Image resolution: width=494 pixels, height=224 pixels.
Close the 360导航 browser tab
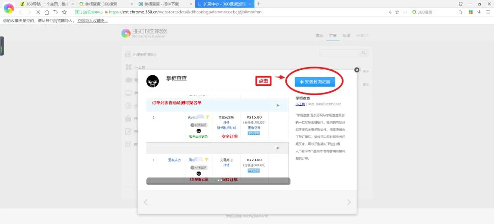pyautogui.click(x=73, y=4)
